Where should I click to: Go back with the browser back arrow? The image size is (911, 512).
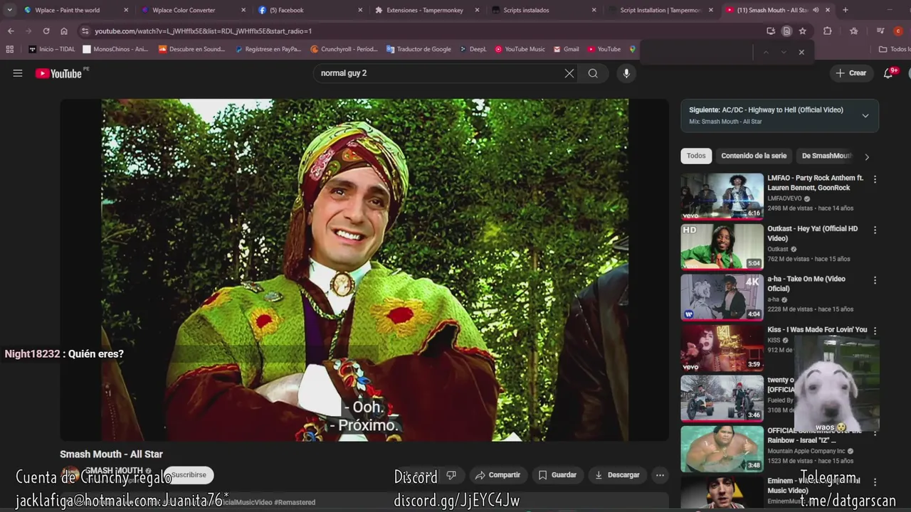point(11,31)
